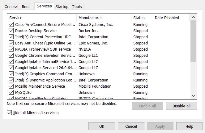
Task: Open Help for this dialog
Action: coord(189,126)
